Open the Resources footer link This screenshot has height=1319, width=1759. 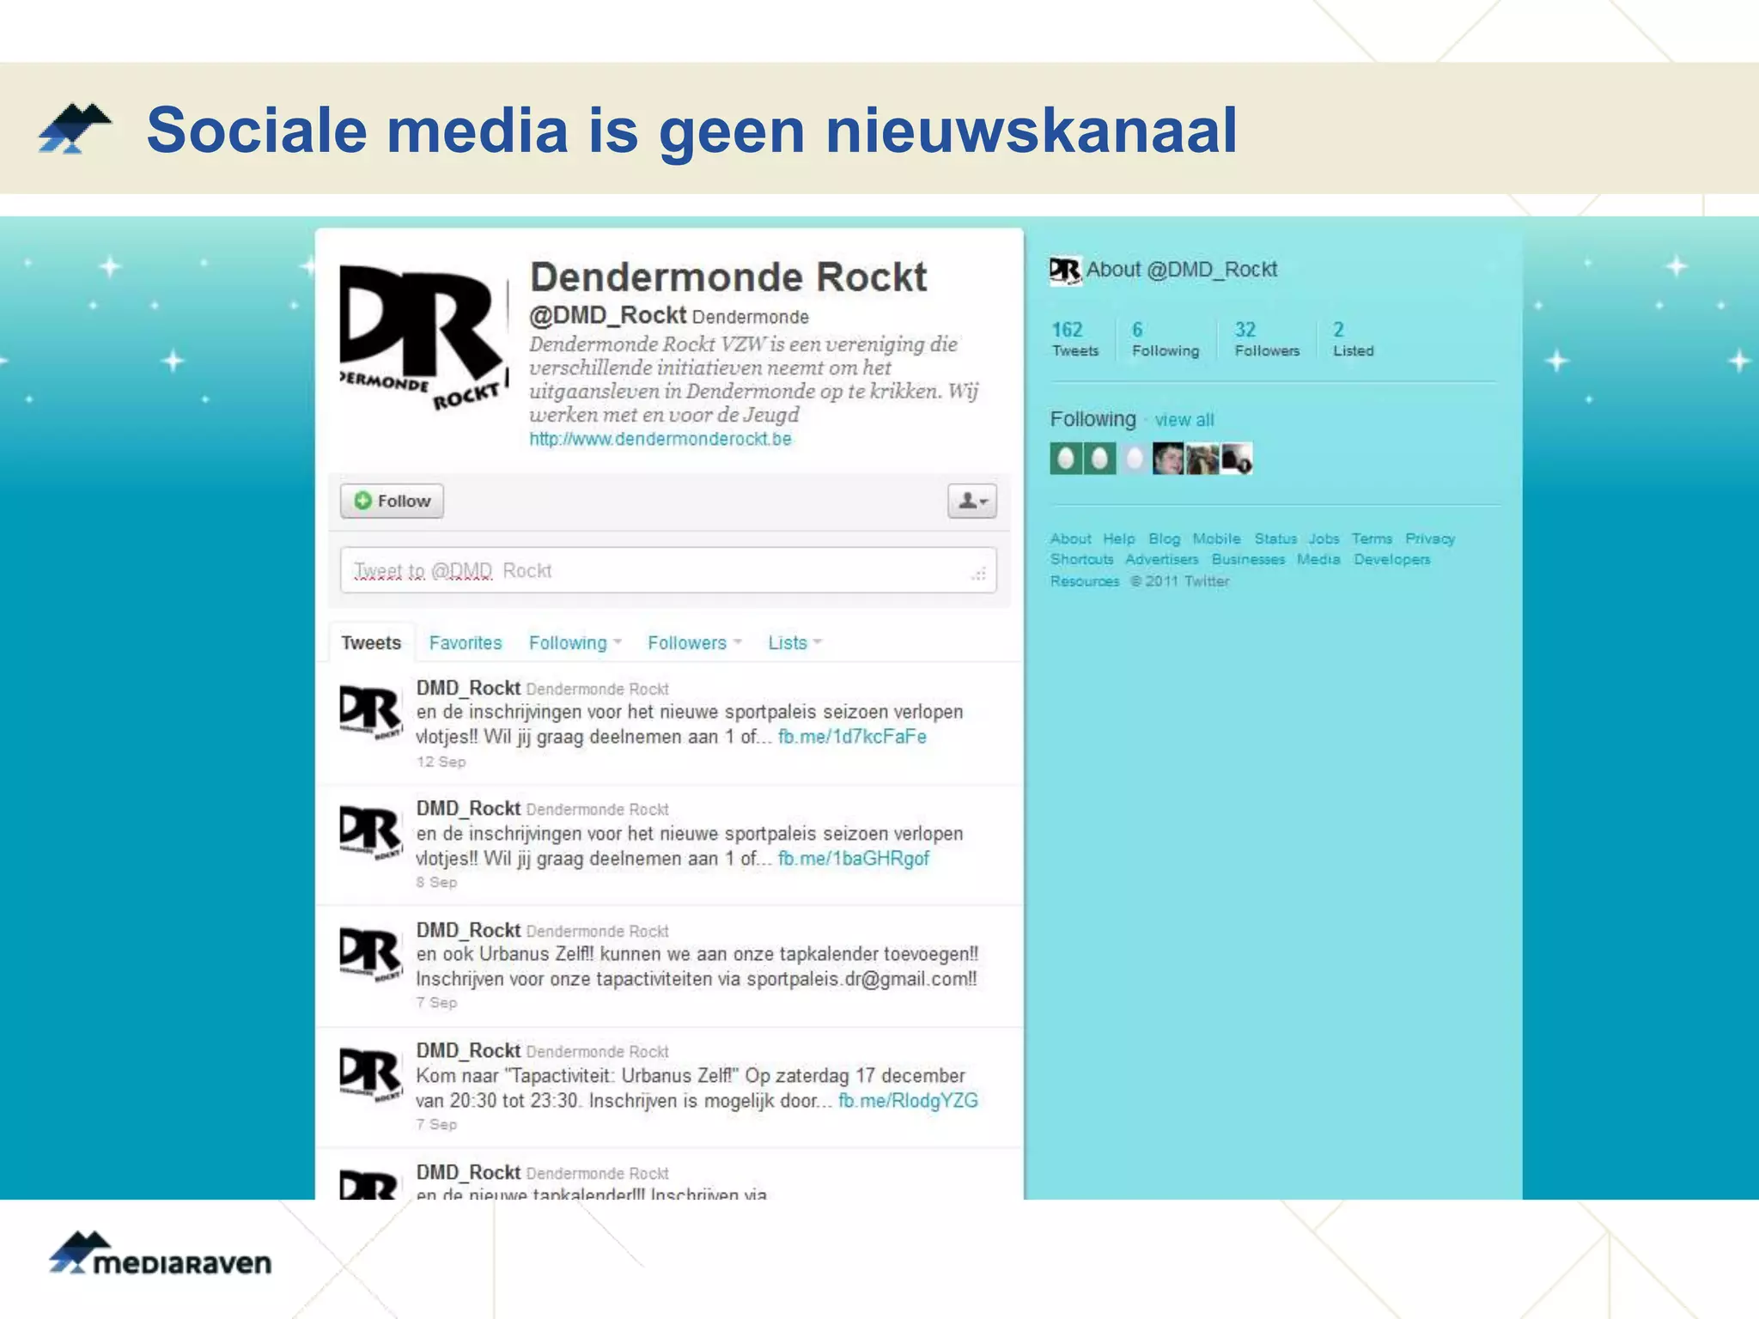click(1085, 581)
